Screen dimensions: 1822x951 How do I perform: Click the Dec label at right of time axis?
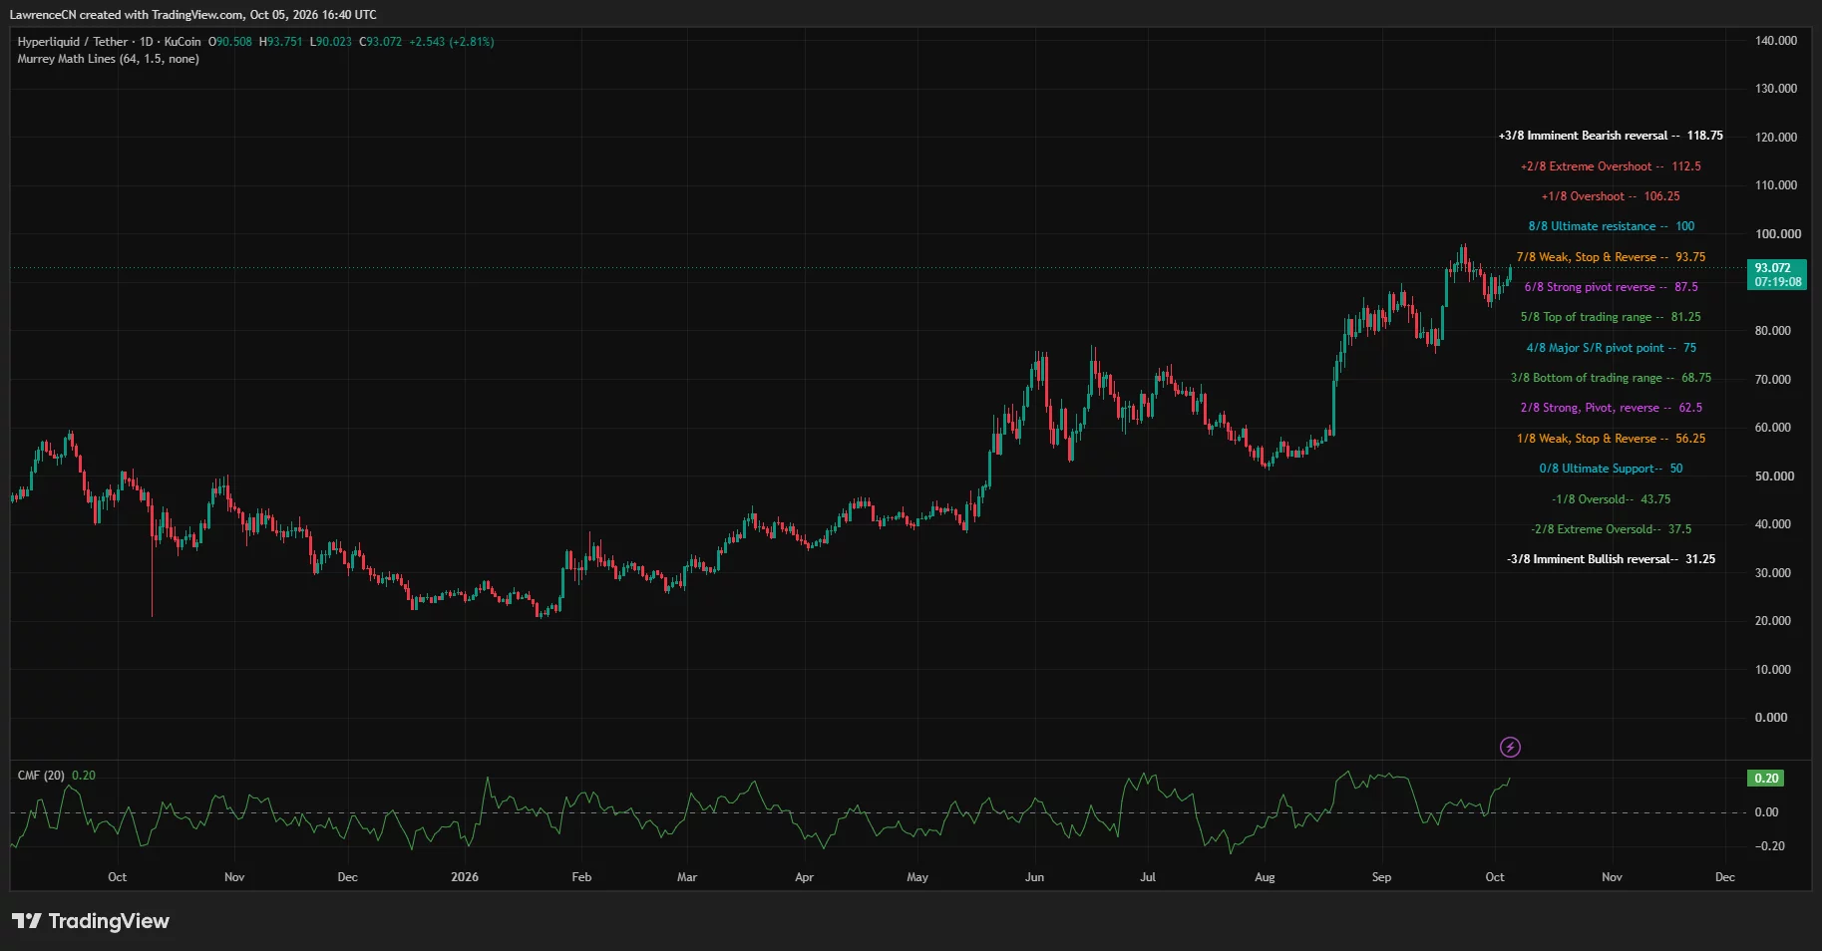(1724, 877)
